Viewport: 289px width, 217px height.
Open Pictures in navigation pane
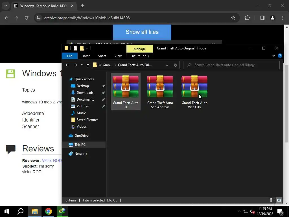83,106
